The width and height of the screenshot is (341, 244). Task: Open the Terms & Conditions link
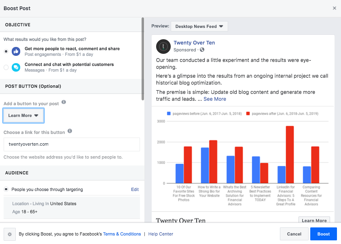click(x=122, y=234)
